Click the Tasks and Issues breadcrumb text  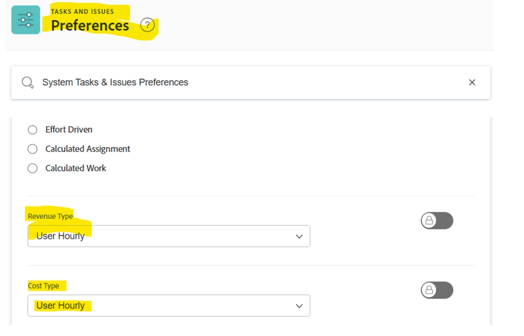(82, 11)
